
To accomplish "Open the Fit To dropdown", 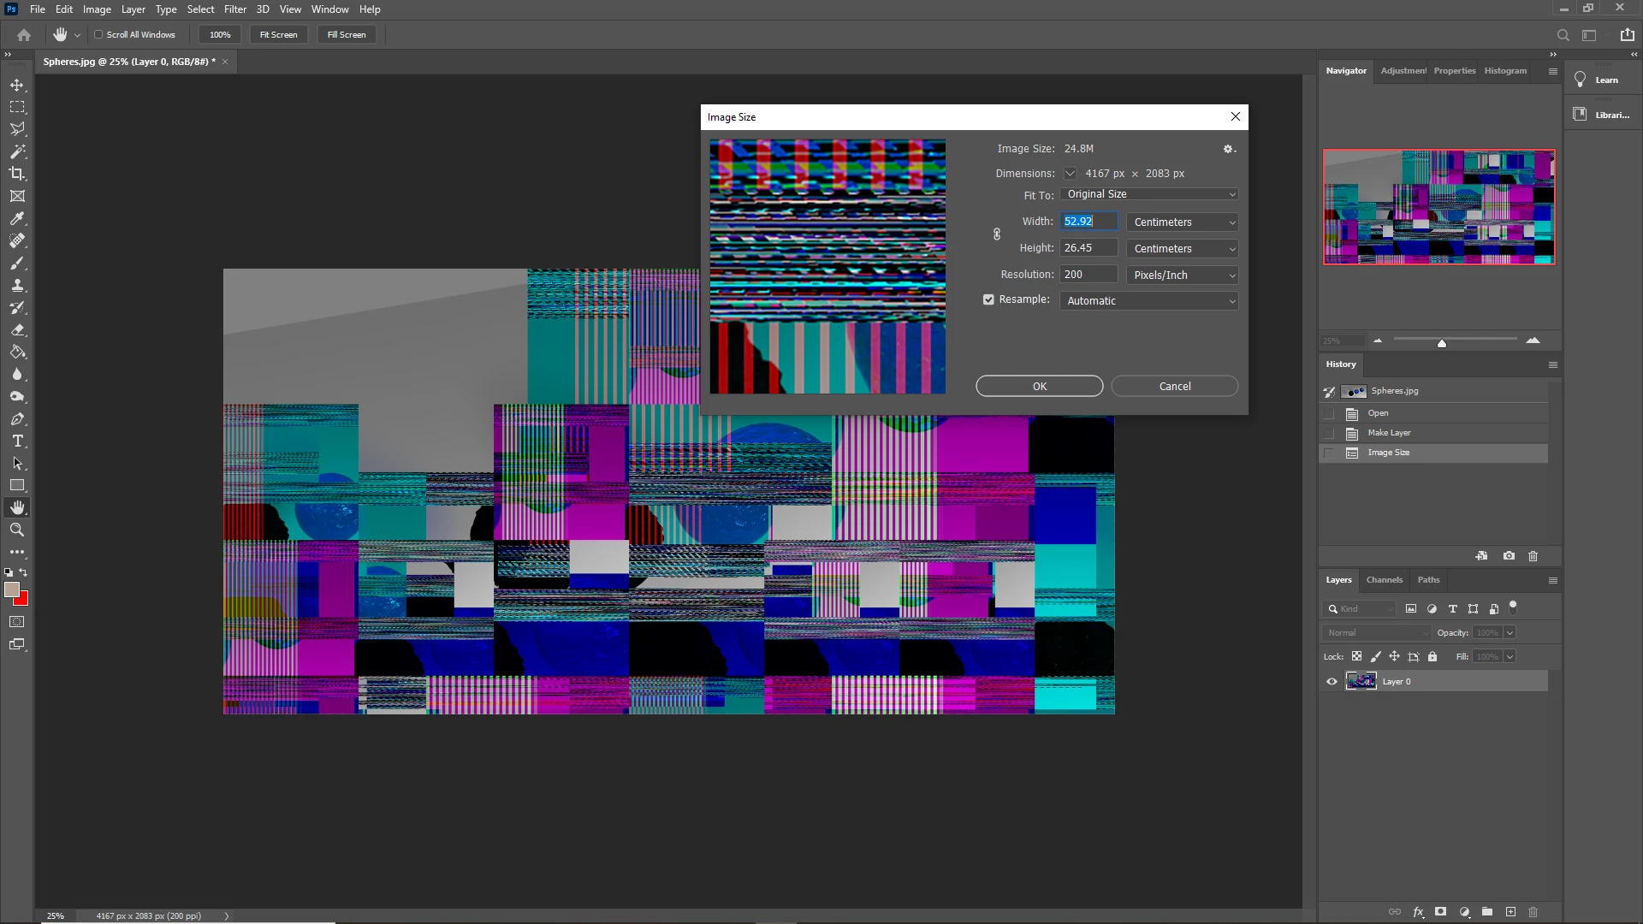I will (1148, 194).
